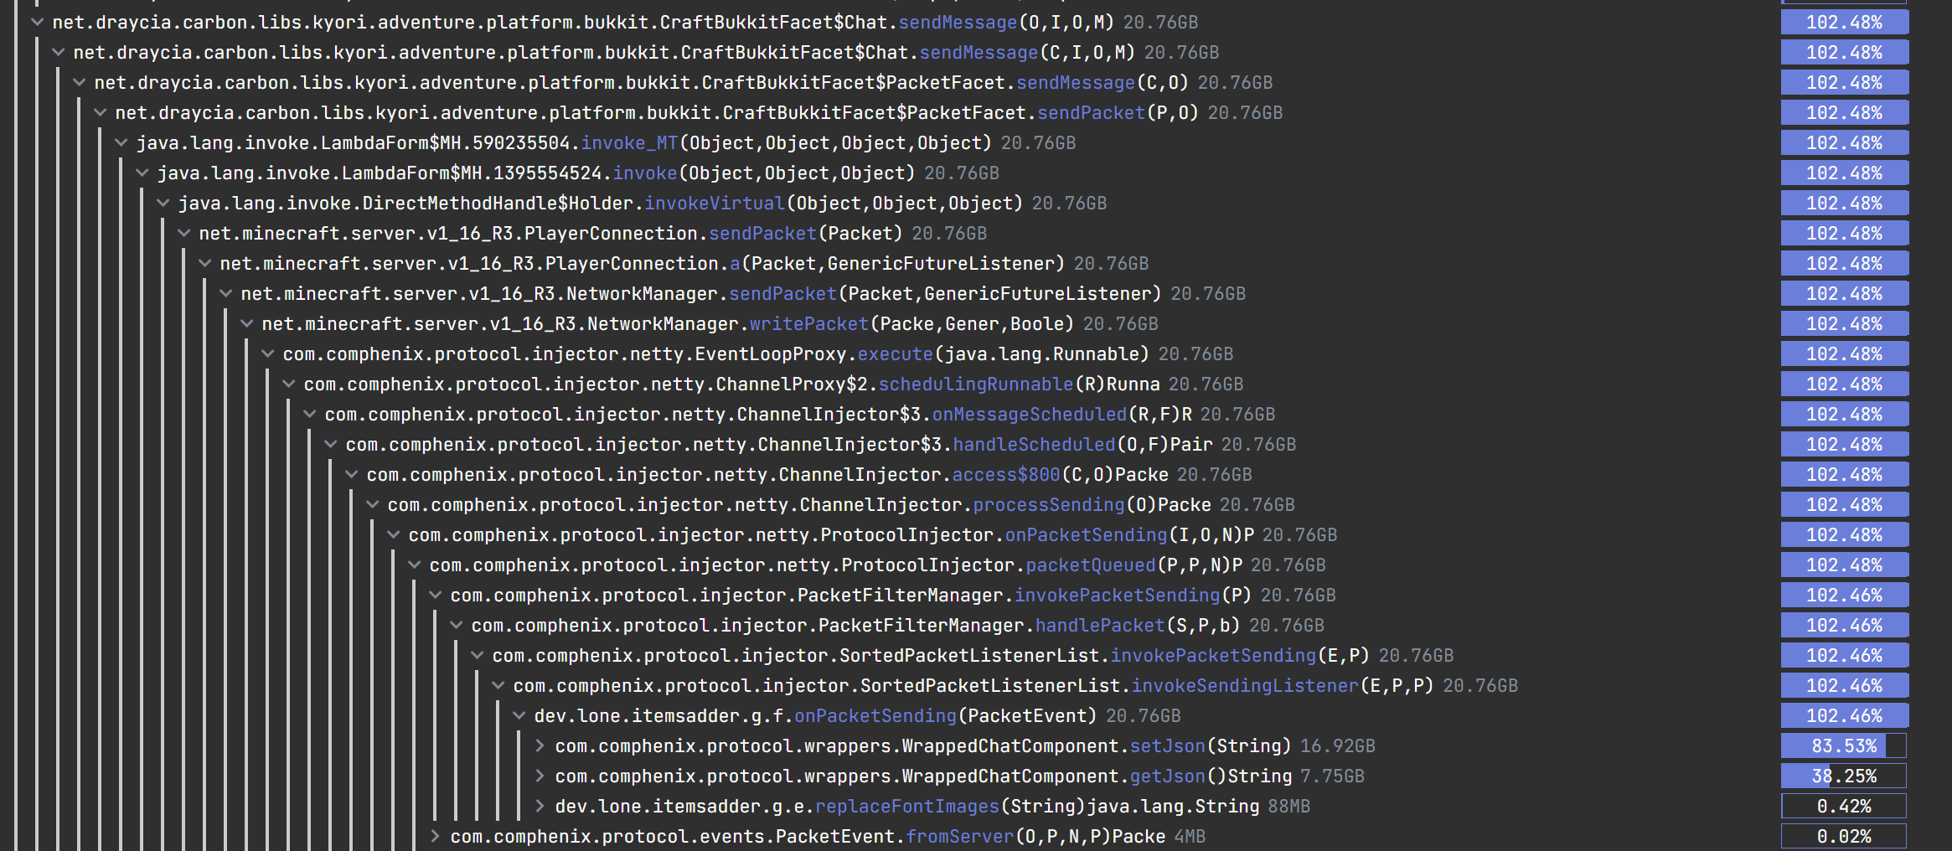
Task: Expand the WrappedChatComponent.setJson node
Action: pos(539,745)
